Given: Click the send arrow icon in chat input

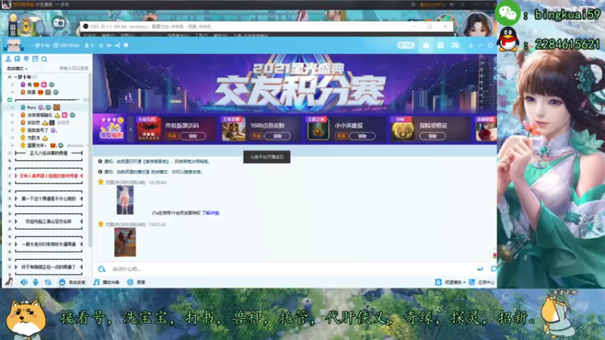Looking at the screenshot, I should pos(480,269).
